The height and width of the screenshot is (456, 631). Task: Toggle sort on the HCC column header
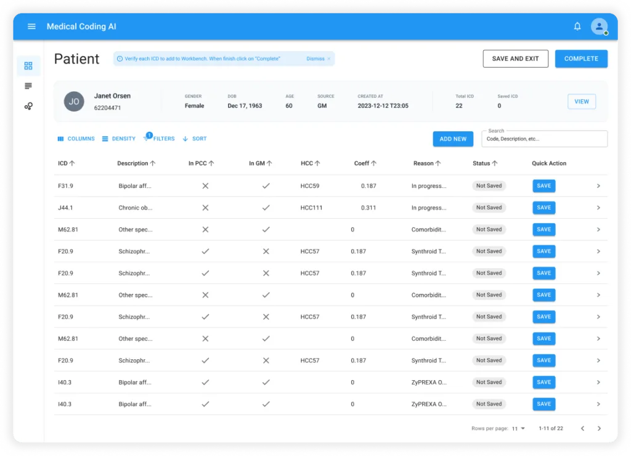point(311,163)
